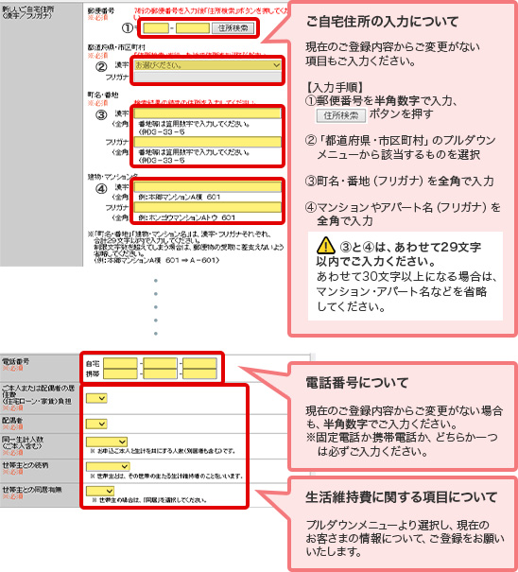Open the 世帯主との同居有無 dropdown
The width and height of the screenshot is (518, 572).
point(100,491)
